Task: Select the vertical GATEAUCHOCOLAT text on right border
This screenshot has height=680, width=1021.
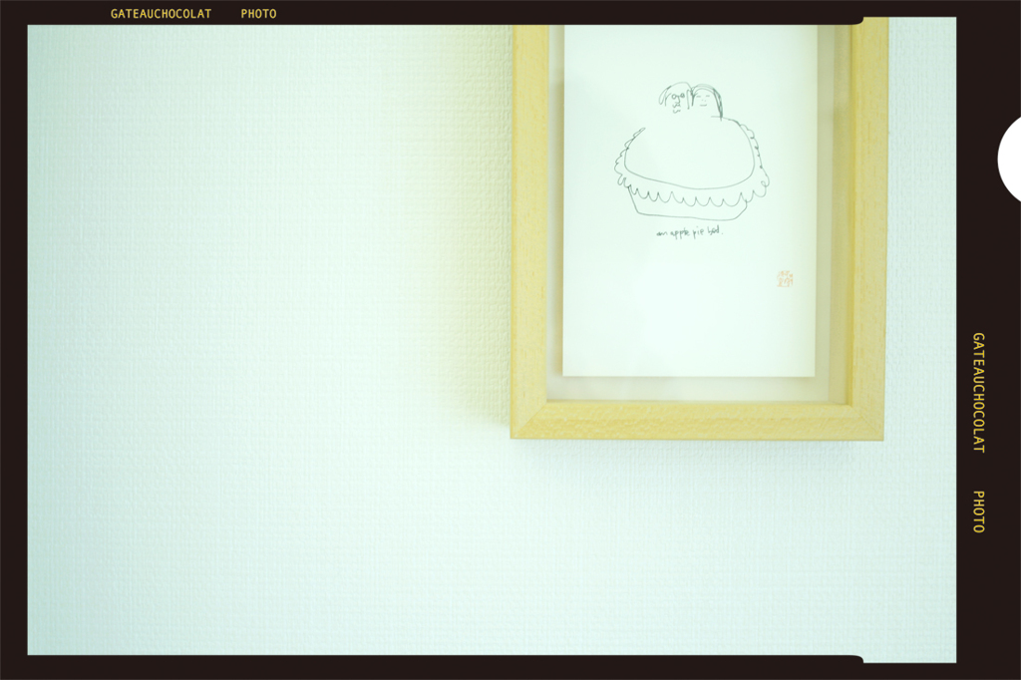Action: [978, 393]
